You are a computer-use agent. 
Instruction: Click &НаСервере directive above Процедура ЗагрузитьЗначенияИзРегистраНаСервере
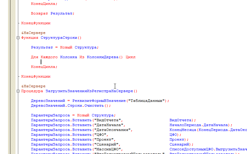[x=33, y=86]
